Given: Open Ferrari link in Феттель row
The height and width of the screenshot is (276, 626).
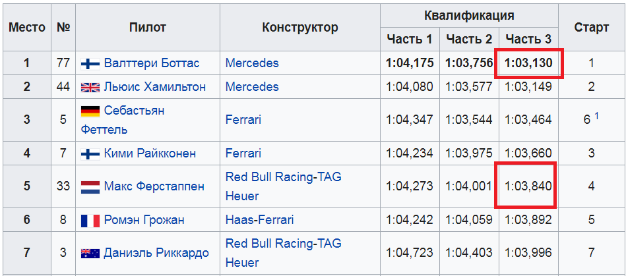Looking at the screenshot, I should click(243, 120).
